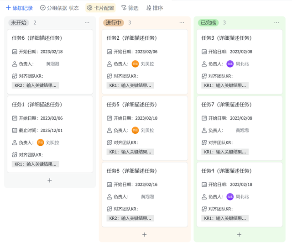Add a new card under 进行中
Image resolution: width=292 pixels, height=248 pixels.
pyautogui.click(x=144, y=234)
